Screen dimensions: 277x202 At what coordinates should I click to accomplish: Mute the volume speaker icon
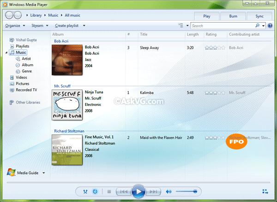[x=169, y=191]
